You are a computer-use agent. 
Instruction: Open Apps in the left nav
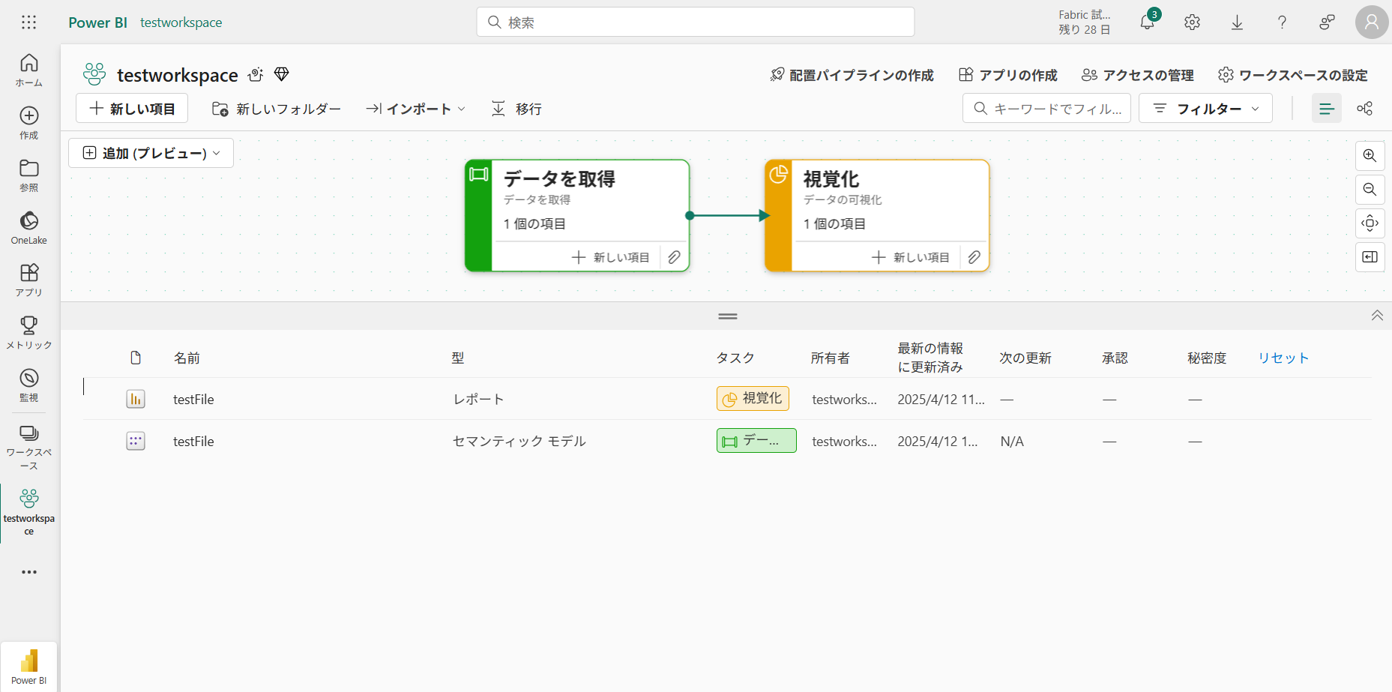pos(29,280)
